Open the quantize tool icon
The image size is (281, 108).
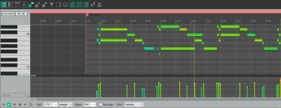tap(65, 5)
